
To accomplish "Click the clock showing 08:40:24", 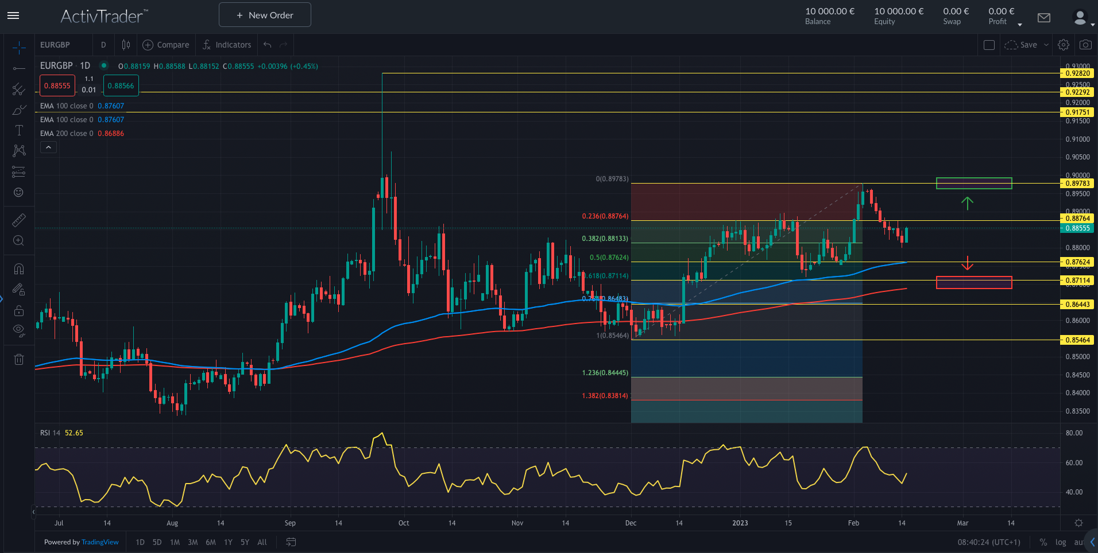I will [x=989, y=542].
